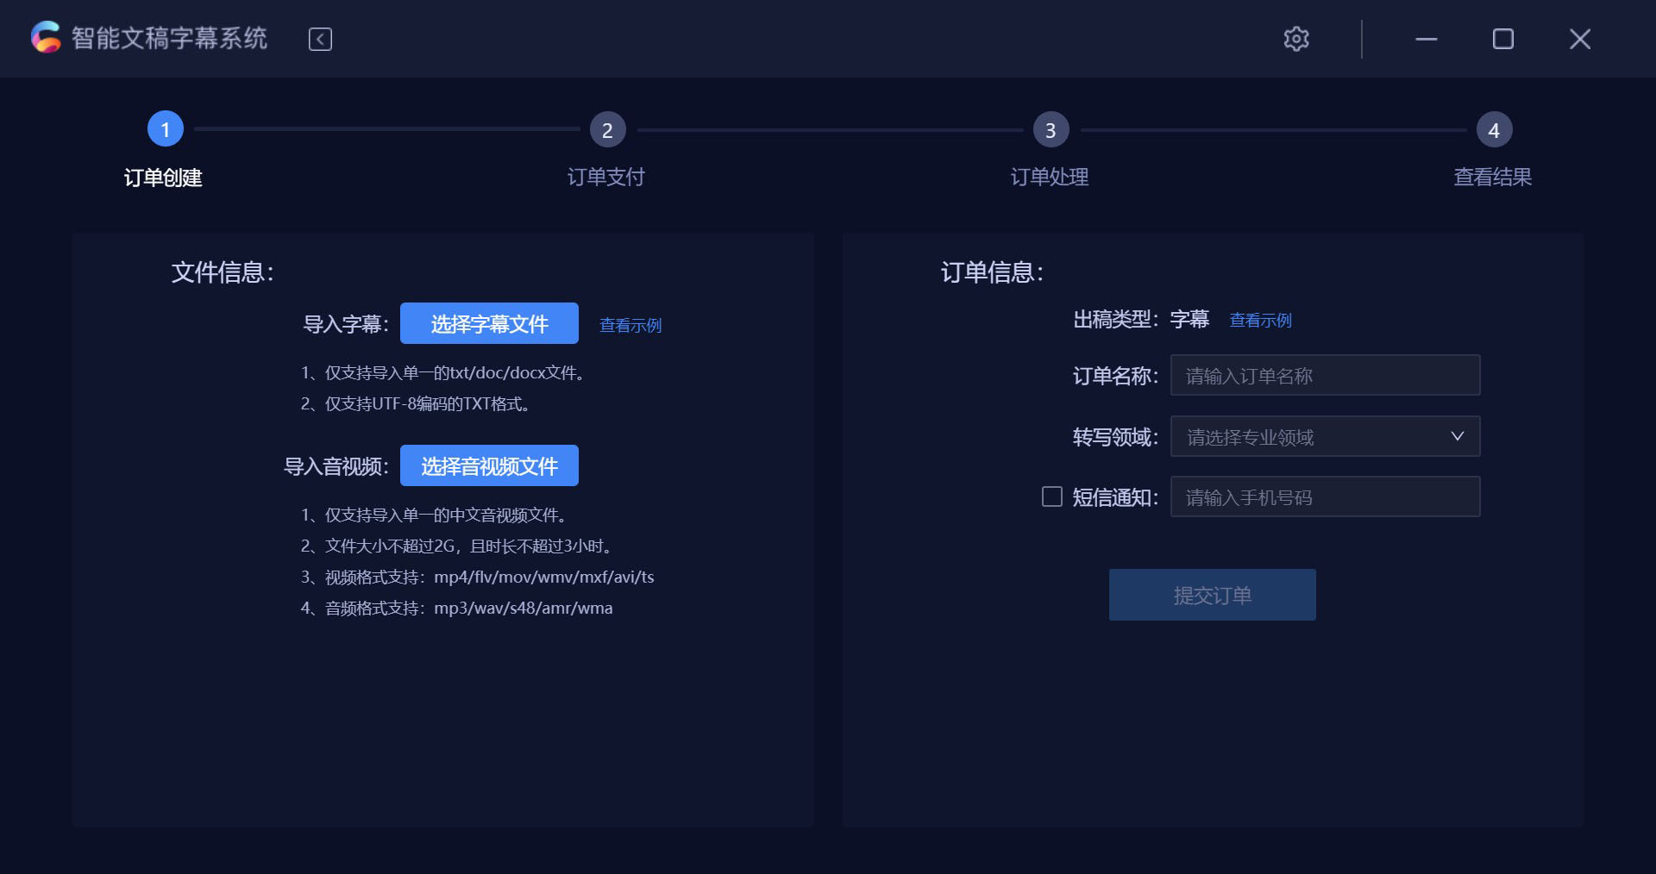Focus the 订单名称 input field
The width and height of the screenshot is (1656, 874).
1325,375
